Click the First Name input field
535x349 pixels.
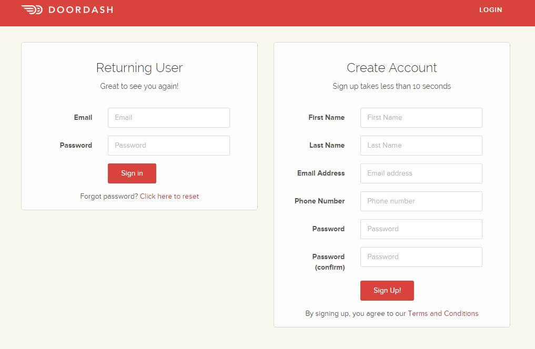coord(421,117)
